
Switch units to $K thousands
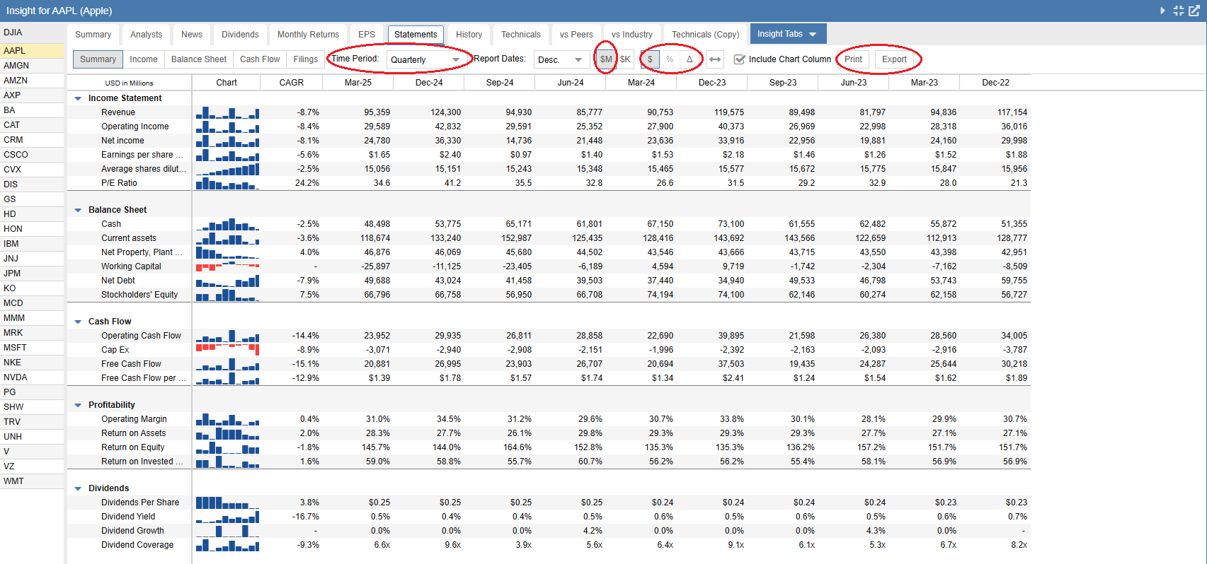click(x=625, y=59)
